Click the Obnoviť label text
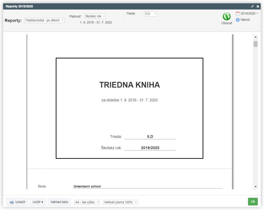Image resolution: width=264 pixels, height=210 pixels. [227, 23]
